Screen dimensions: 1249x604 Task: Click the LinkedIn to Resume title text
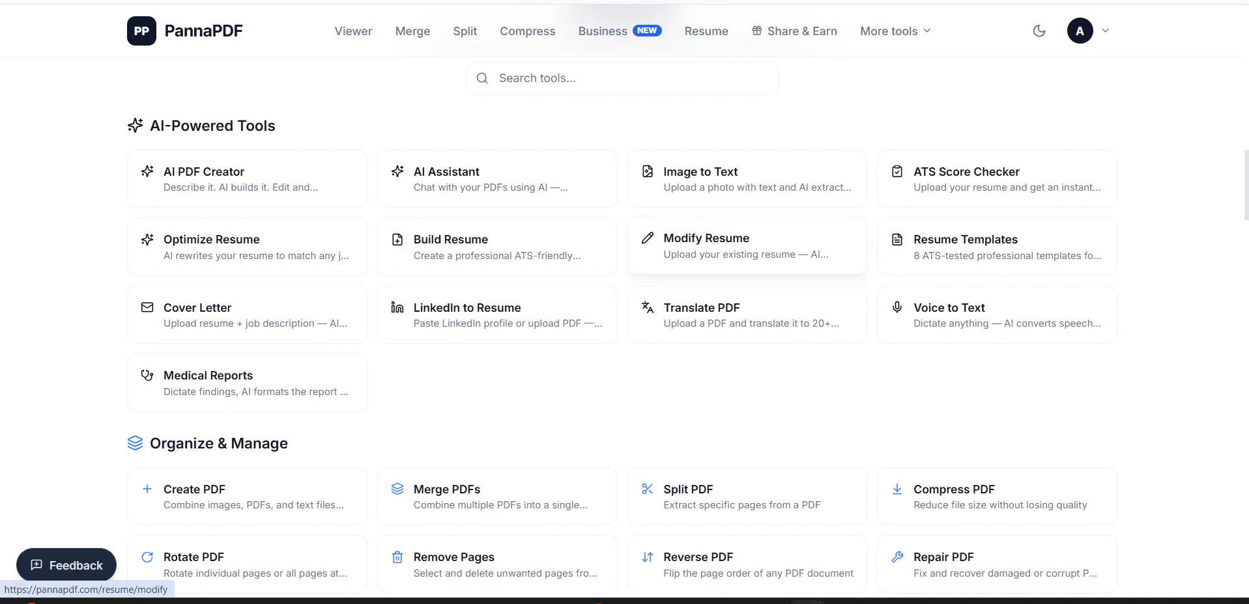pyautogui.click(x=467, y=308)
